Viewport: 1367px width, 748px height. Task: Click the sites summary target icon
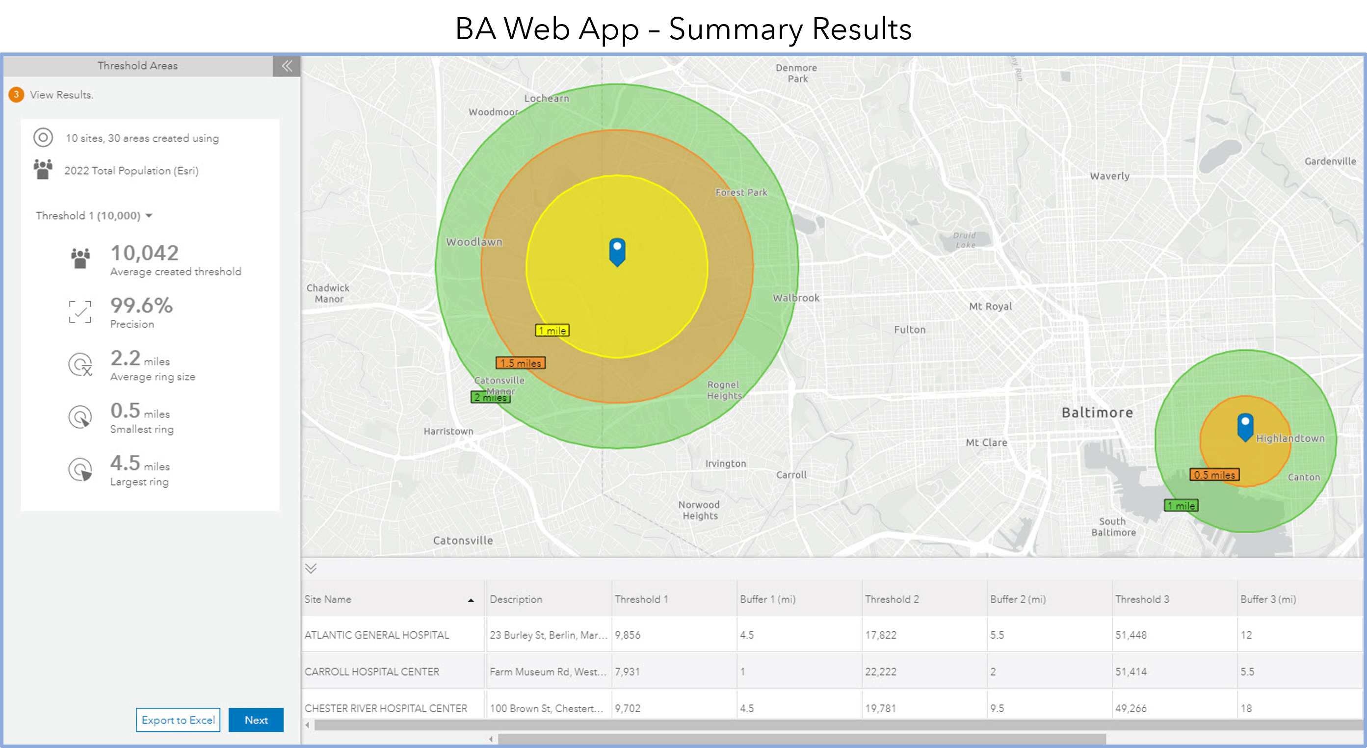44,138
